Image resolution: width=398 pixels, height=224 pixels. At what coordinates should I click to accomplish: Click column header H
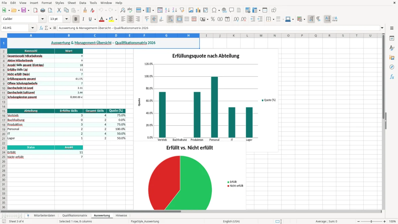[188, 36]
